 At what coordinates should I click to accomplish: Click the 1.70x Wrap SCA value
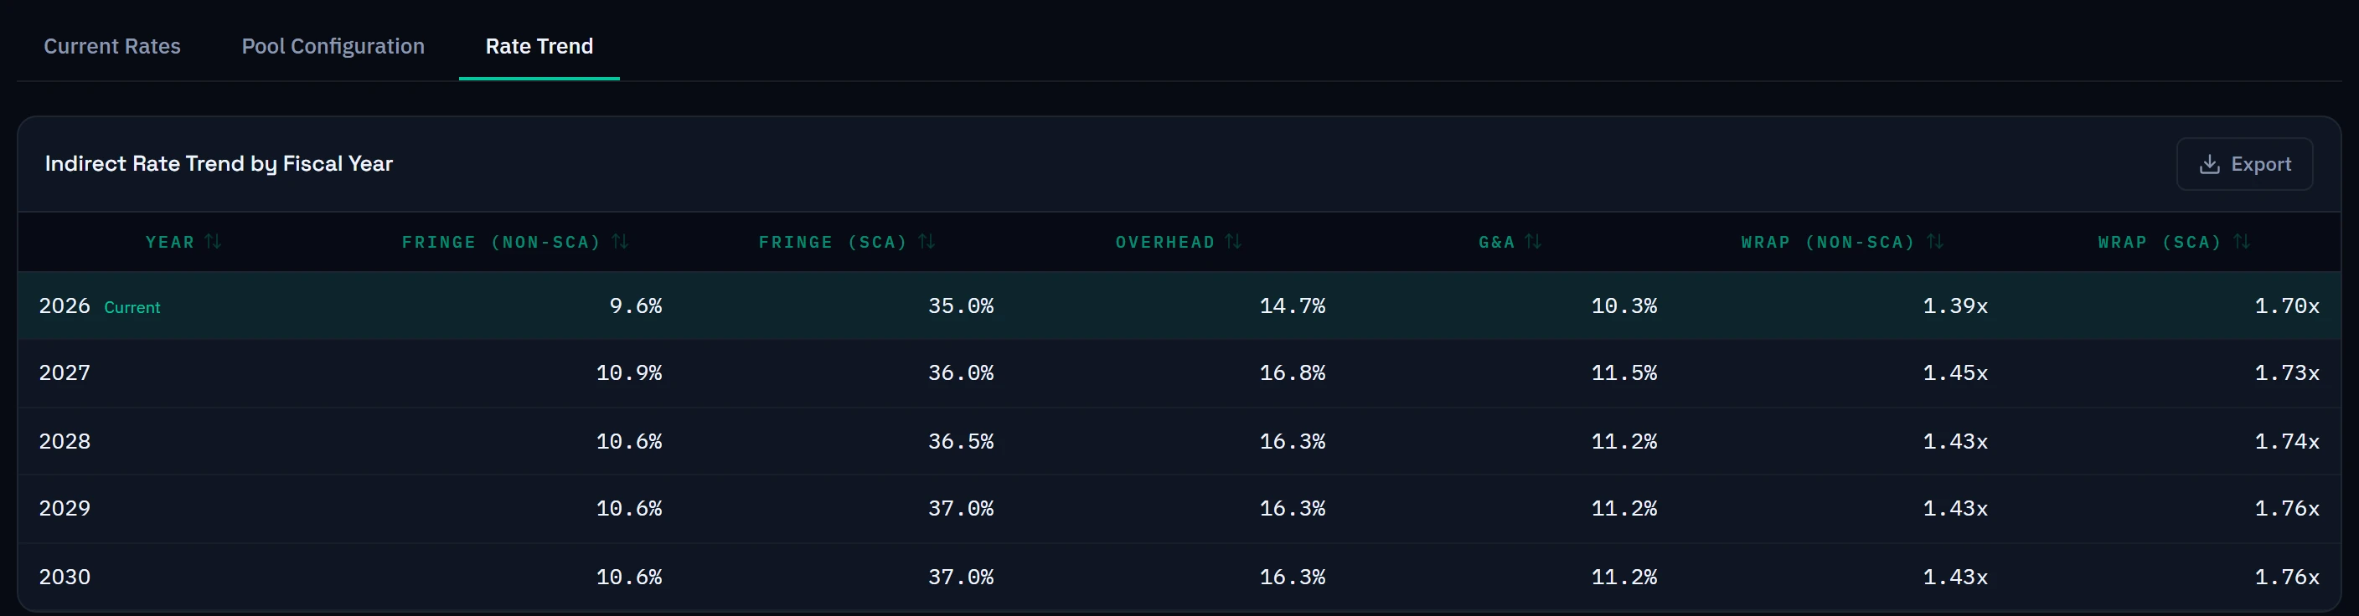tap(2287, 305)
